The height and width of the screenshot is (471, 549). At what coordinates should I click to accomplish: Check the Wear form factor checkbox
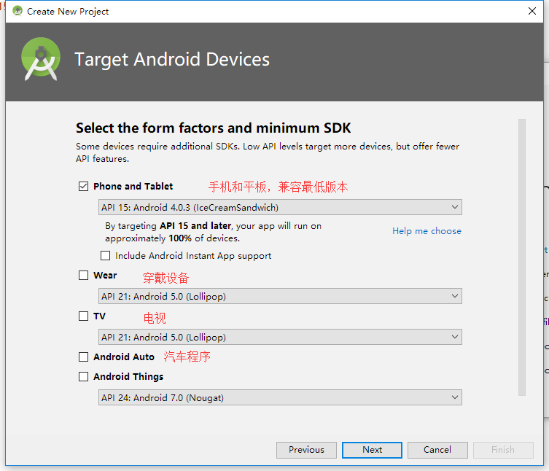(x=83, y=276)
